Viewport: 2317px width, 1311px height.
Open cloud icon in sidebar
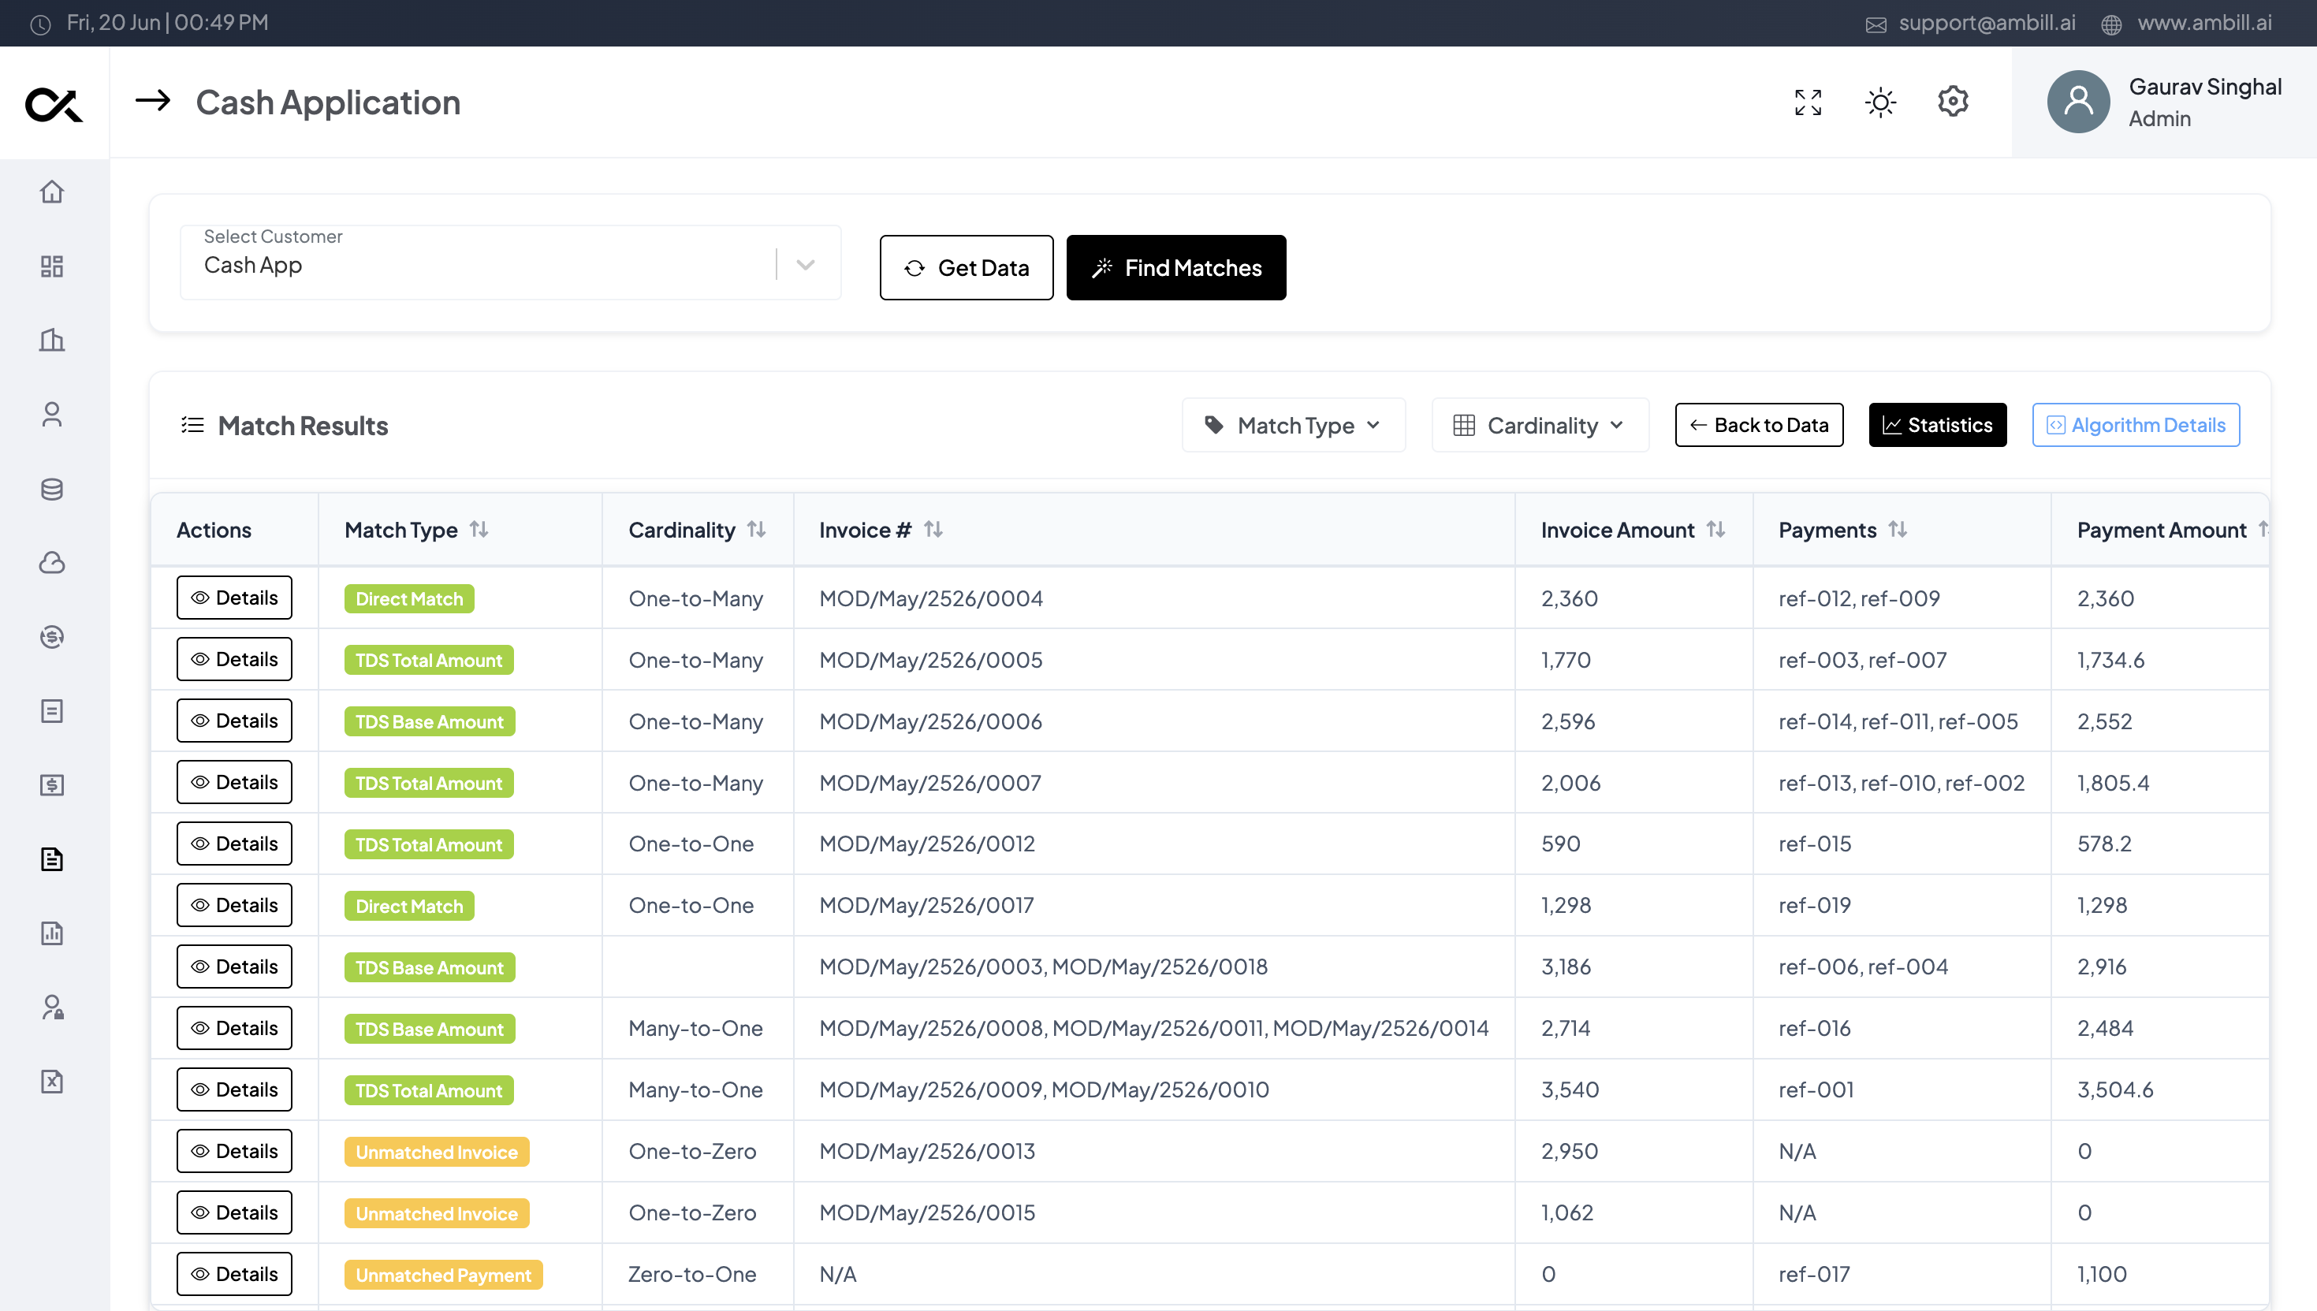point(52,563)
